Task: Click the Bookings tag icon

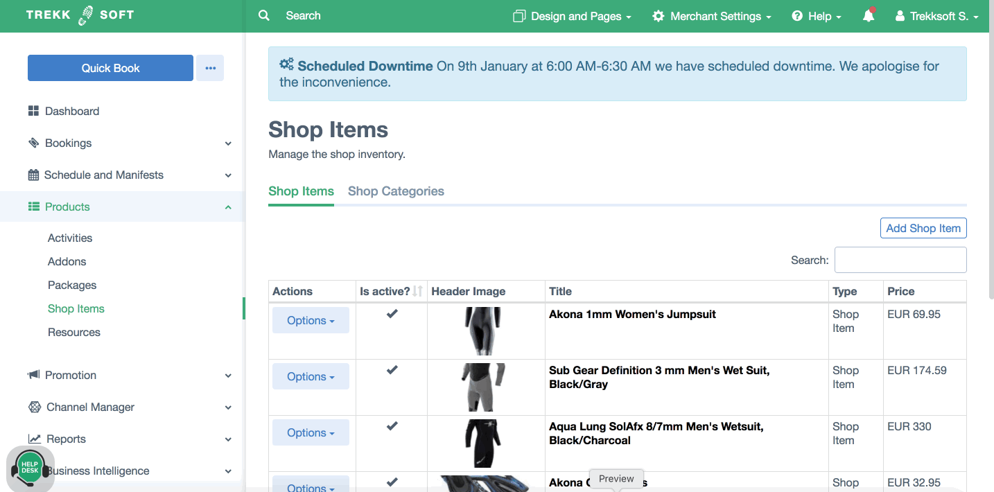Action: point(33,143)
